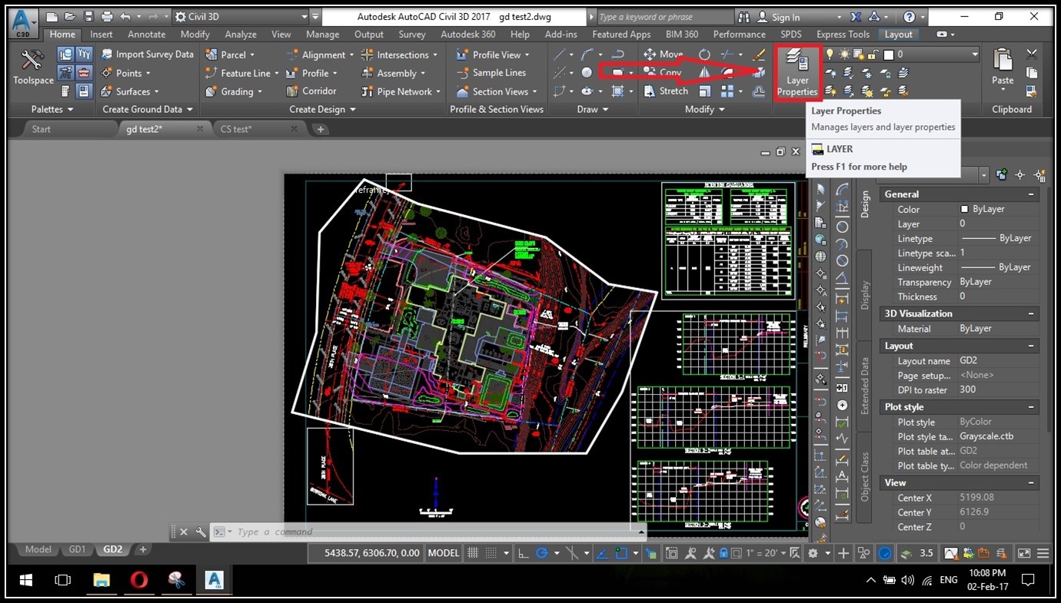Click Import Survey Data
This screenshot has width=1061, height=603.
coord(147,54)
